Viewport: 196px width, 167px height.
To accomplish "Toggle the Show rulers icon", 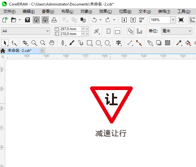I will pos(192,20).
